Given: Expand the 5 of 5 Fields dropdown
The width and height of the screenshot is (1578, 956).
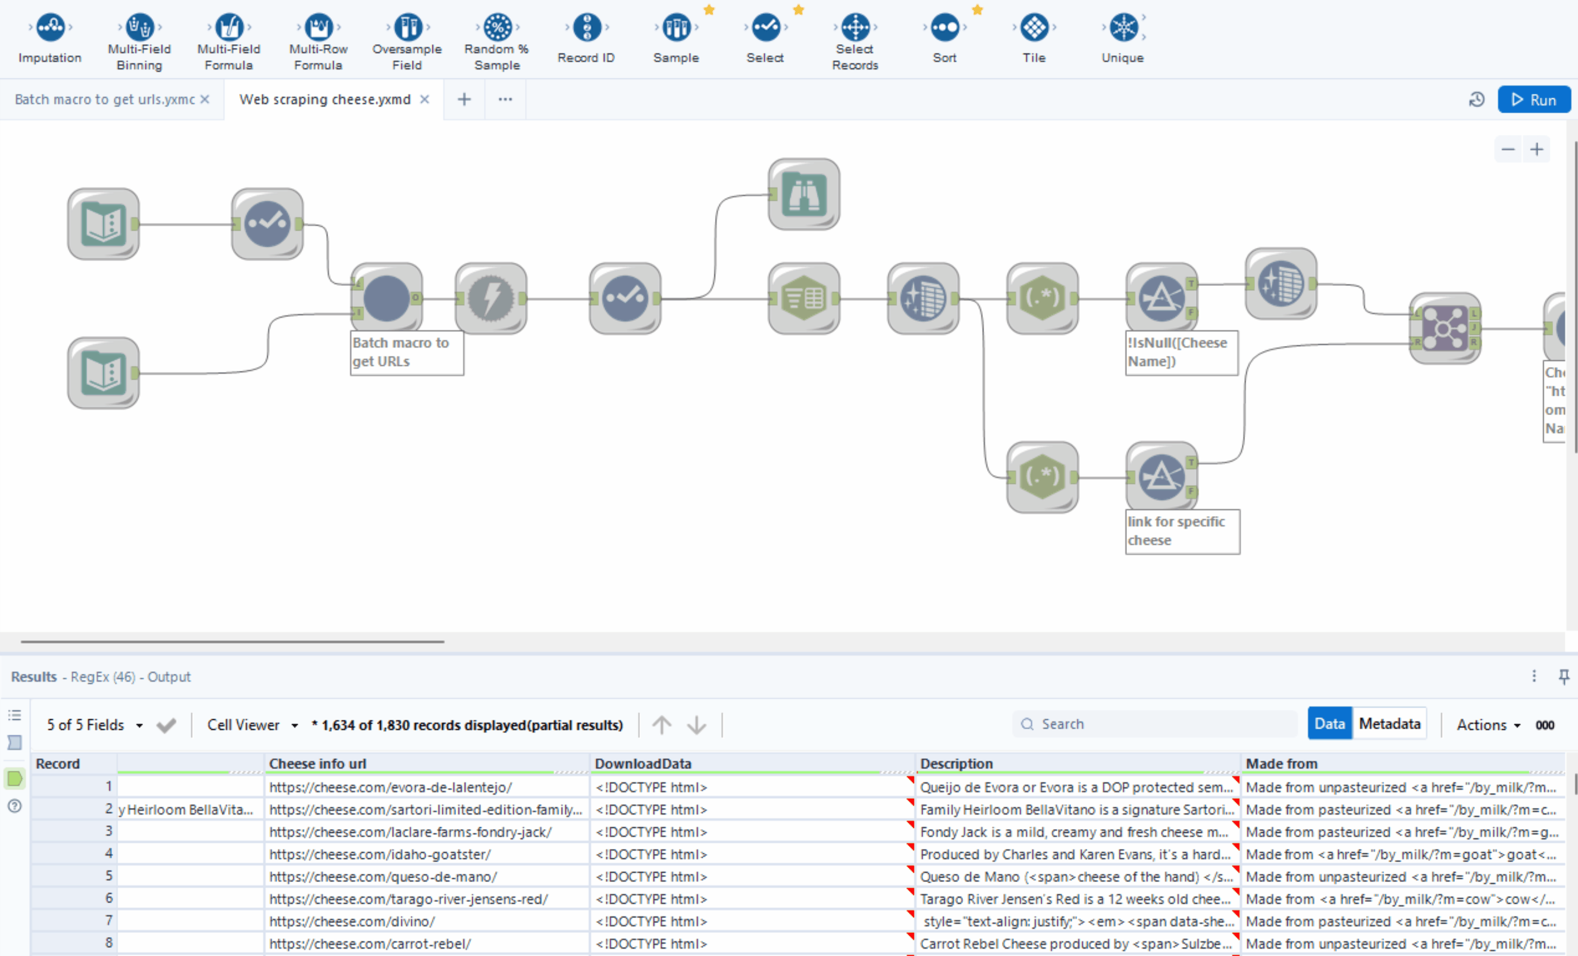Looking at the screenshot, I should pos(94,725).
